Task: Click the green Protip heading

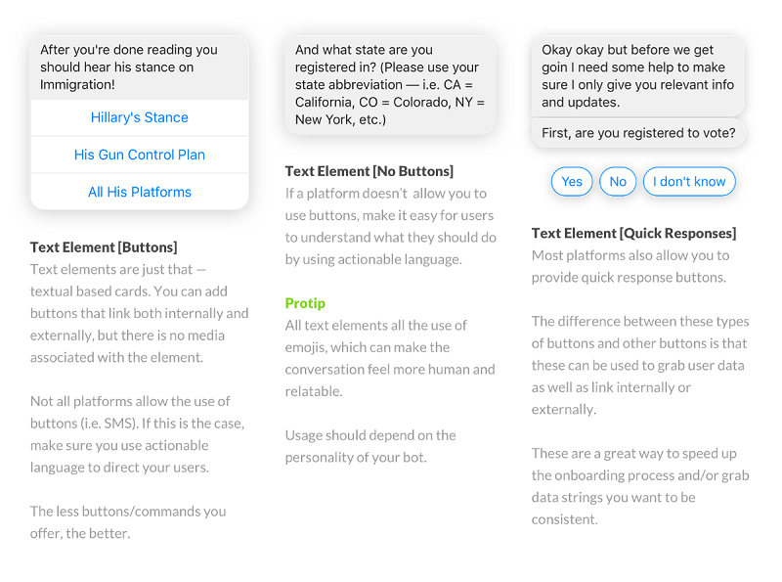Action: point(305,303)
